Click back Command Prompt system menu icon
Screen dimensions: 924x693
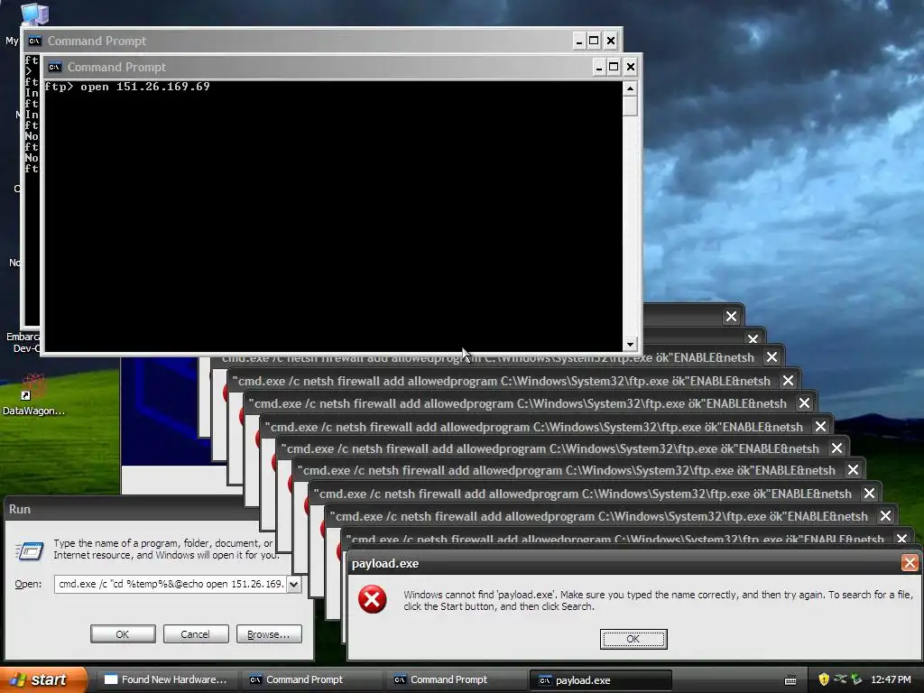[35, 41]
